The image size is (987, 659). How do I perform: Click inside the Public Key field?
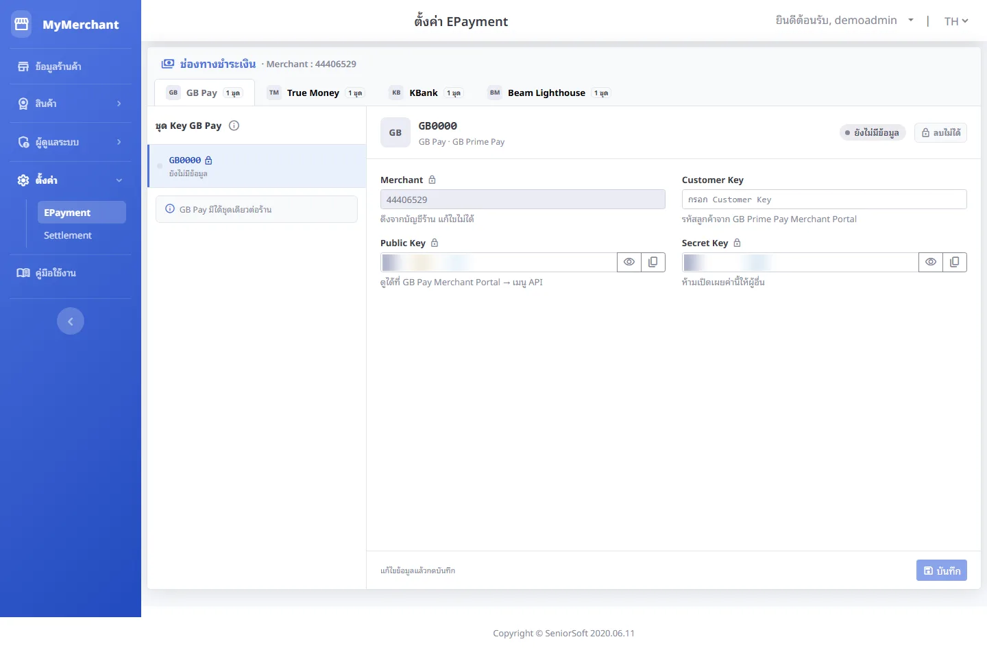499,262
